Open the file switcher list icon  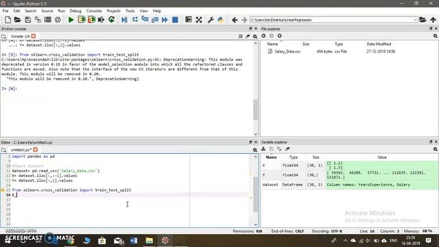(x=48, y=20)
